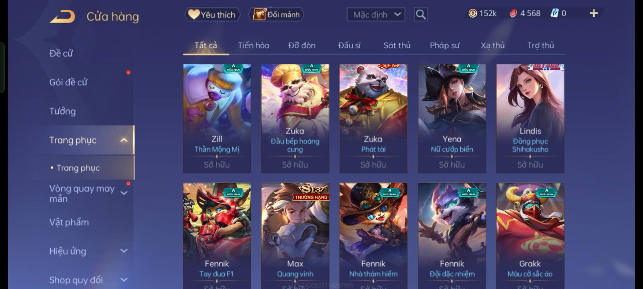Click the gold coin icon showing 152k

coord(473,13)
